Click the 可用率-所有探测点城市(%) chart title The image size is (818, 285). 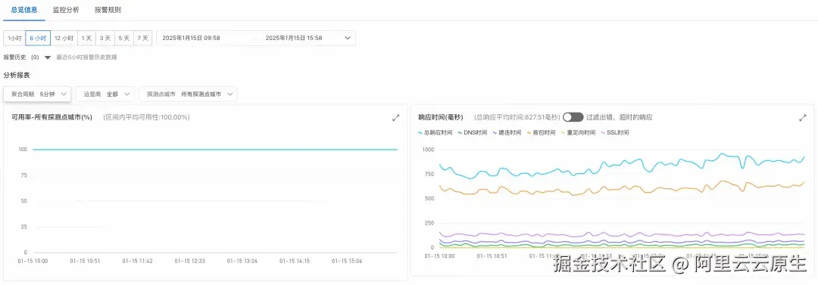point(52,117)
